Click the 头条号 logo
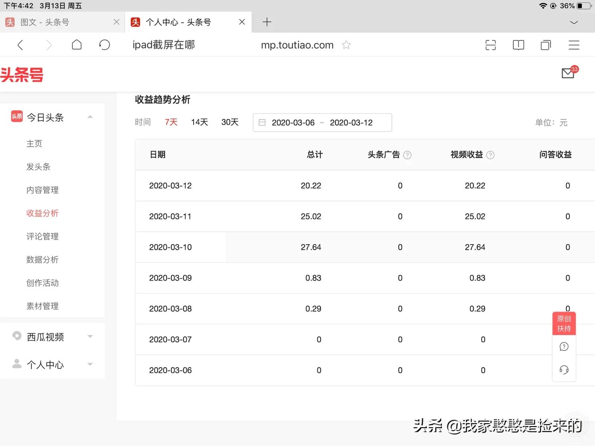The width and height of the screenshot is (595, 446). click(23, 75)
